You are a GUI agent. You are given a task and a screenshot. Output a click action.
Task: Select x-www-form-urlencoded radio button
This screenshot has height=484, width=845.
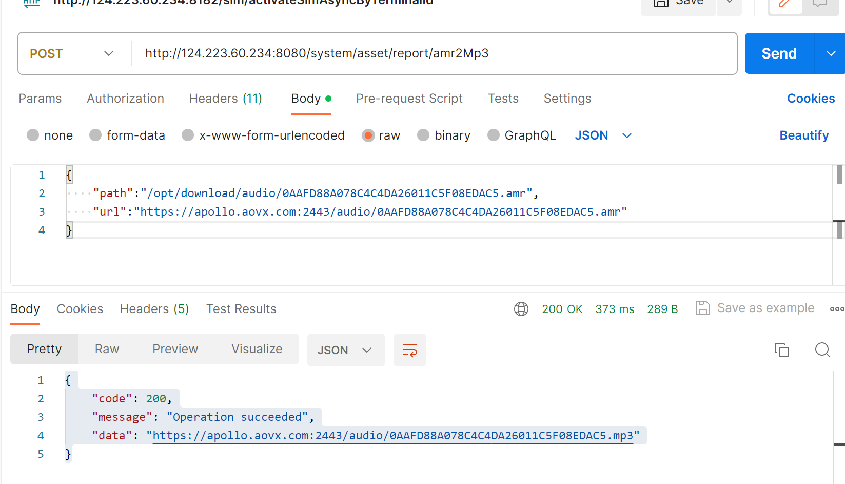[x=188, y=135]
